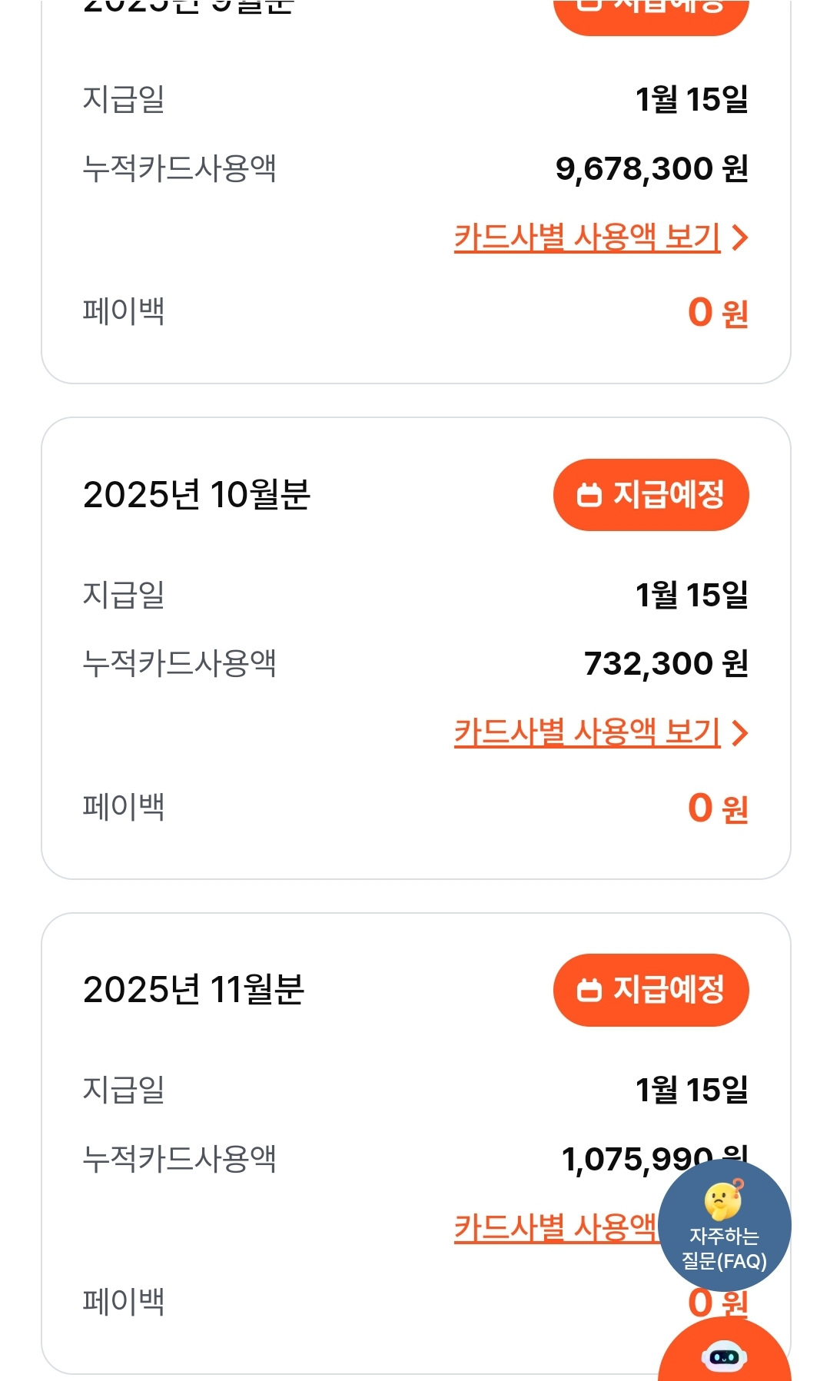
Task: Tap the chevron beside 10월분 카드사별 사용액 보기
Action: tap(739, 733)
